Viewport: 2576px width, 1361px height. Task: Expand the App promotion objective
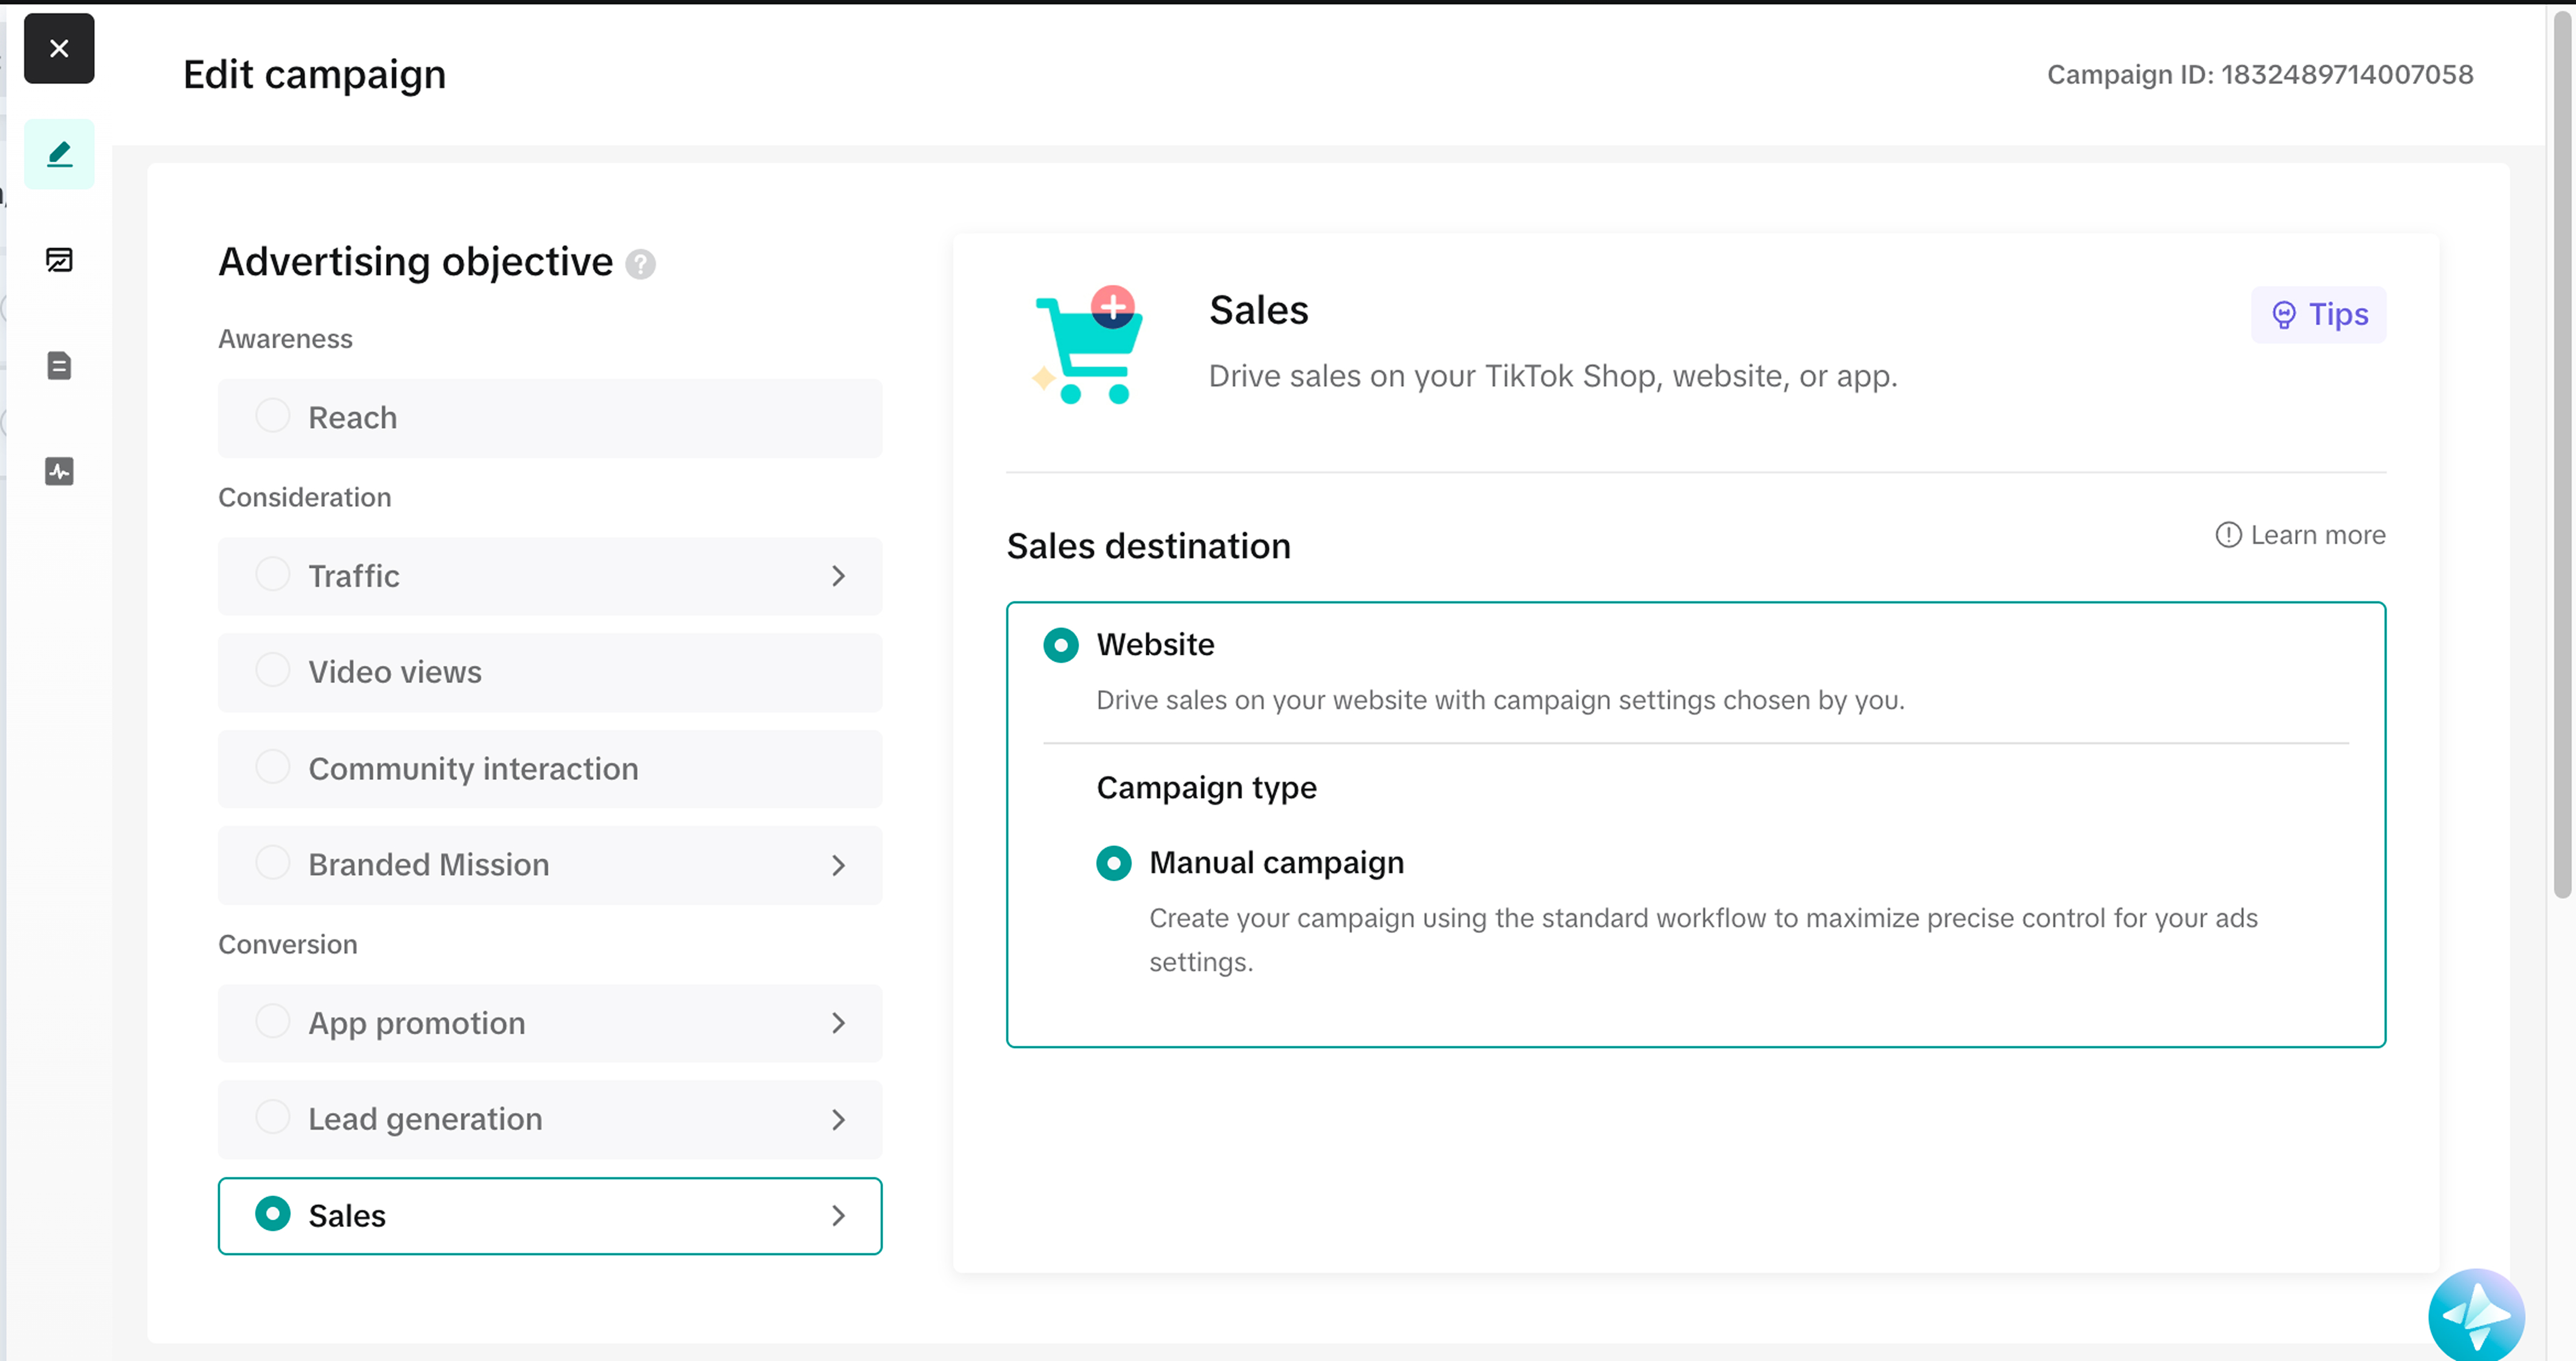point(838,1023)
